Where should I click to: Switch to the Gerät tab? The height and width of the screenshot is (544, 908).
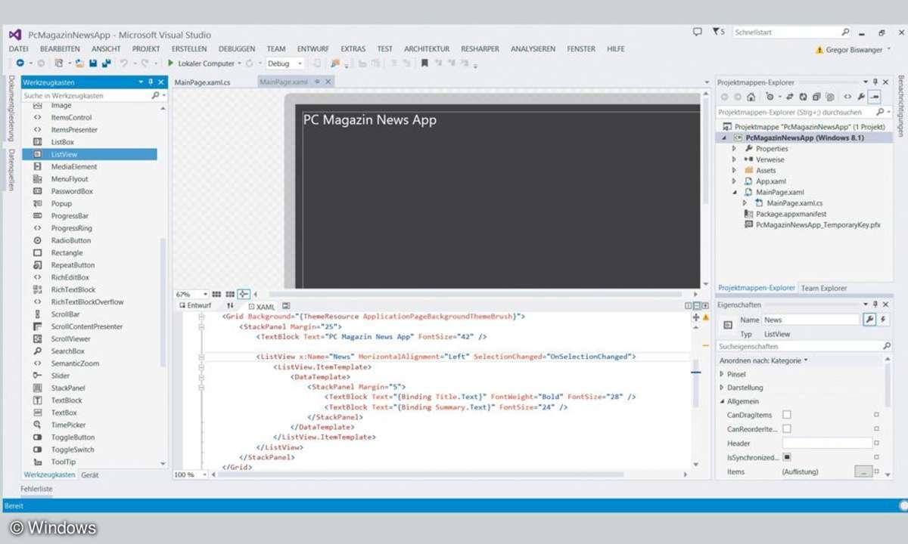pyautogui.click(x=90, y=475)
